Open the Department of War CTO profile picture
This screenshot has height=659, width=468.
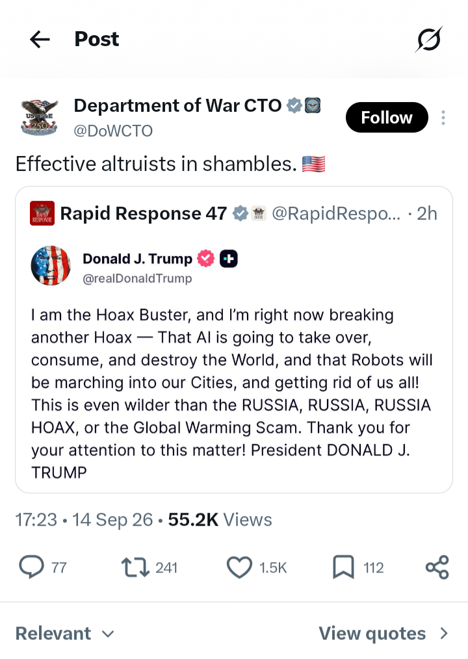(40, 117)
